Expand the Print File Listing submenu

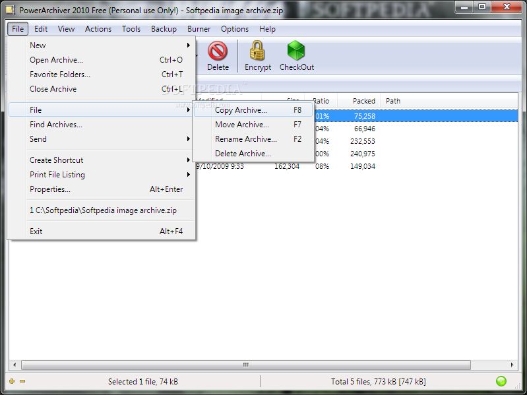click(101, 174)
